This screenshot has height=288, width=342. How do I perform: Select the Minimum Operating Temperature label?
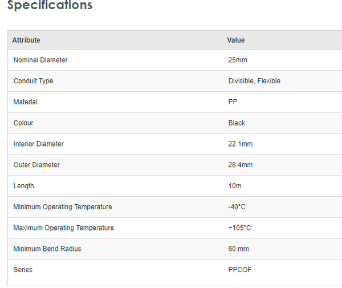[63, 206]
